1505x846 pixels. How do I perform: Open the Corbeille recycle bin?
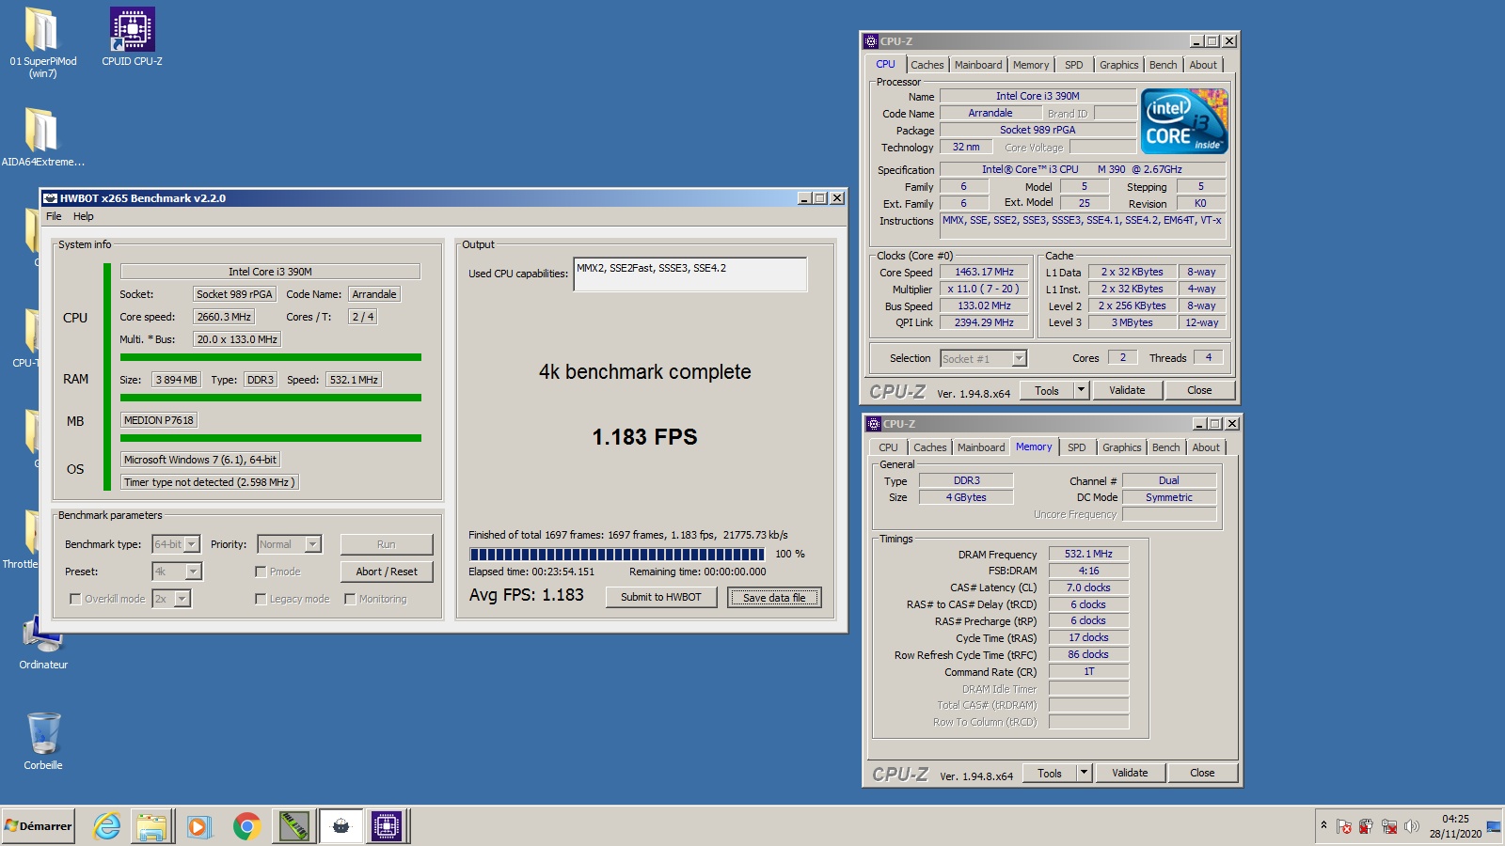pyautogui.click(x=43, y=742)
